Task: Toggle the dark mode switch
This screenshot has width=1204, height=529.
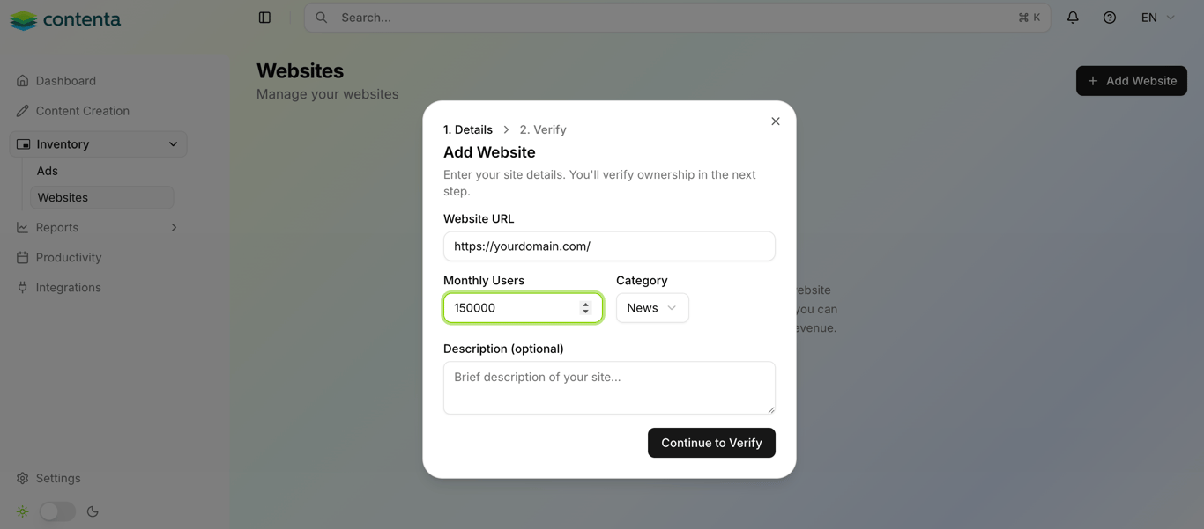Action: click(x=57, y=511)
